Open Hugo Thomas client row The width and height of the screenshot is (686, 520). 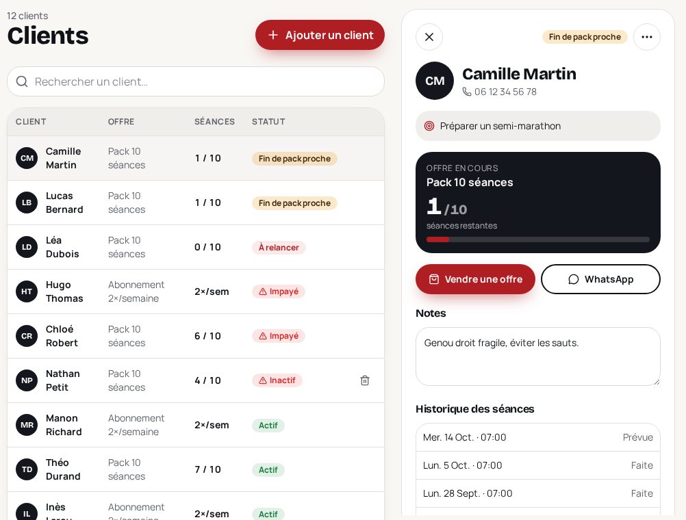pyautogui.click(x=196, y=291)
